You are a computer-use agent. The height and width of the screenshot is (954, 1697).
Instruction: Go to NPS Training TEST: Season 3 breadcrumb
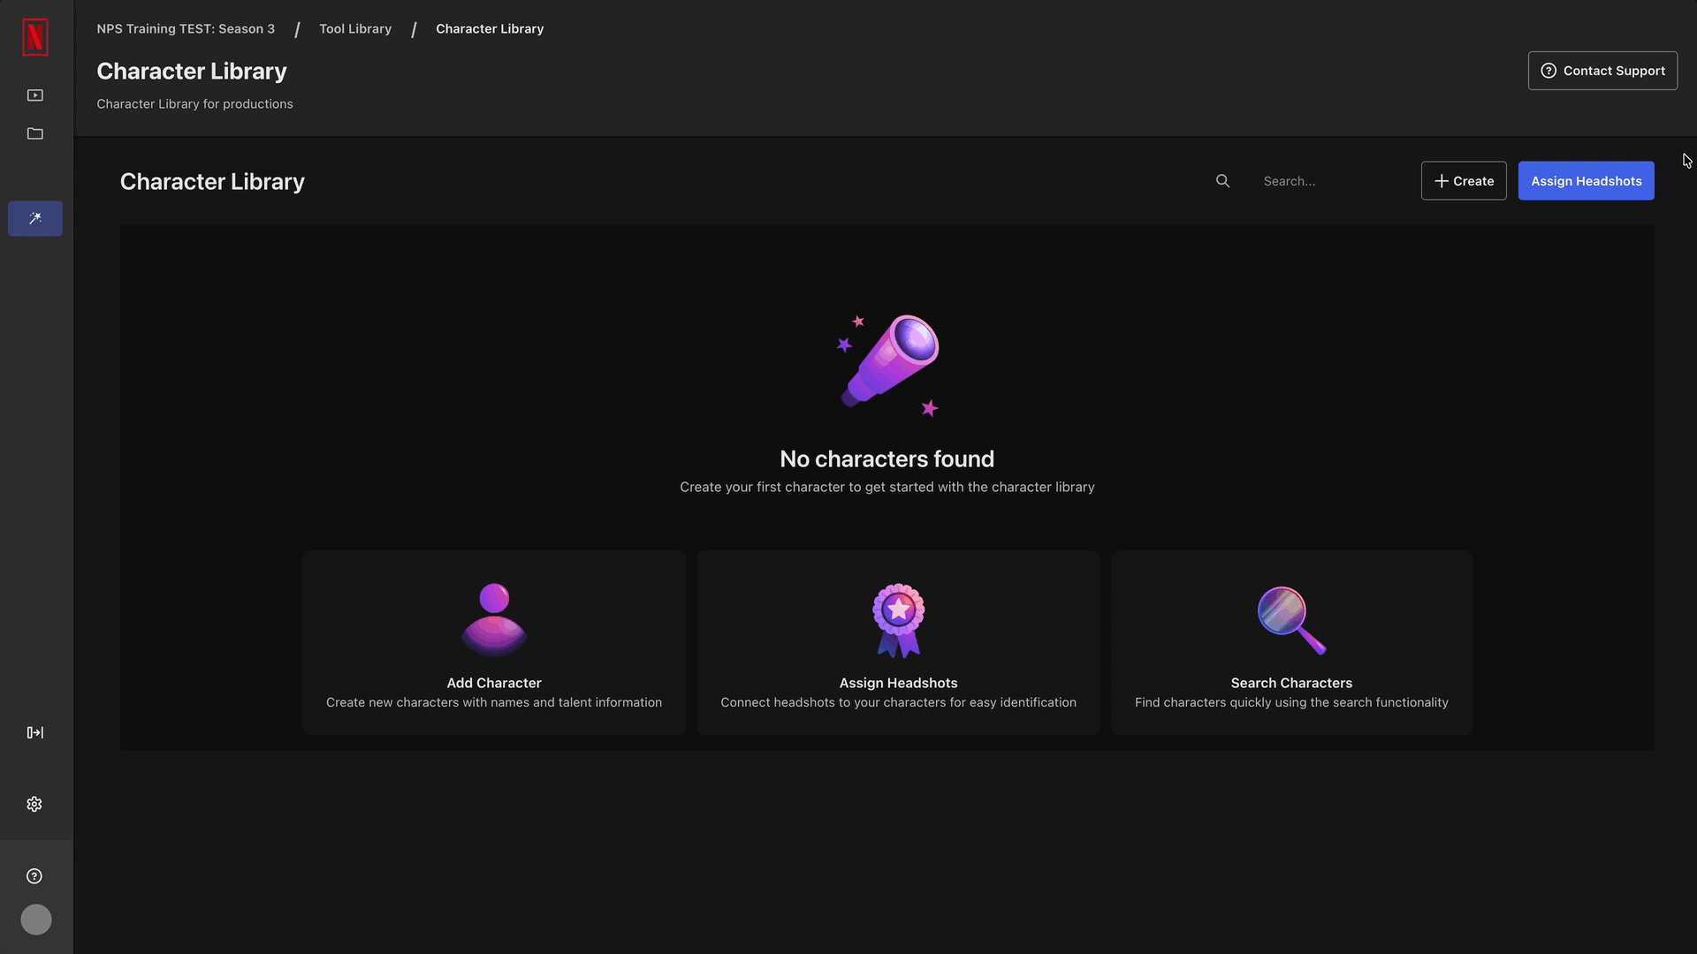[186, 29]
